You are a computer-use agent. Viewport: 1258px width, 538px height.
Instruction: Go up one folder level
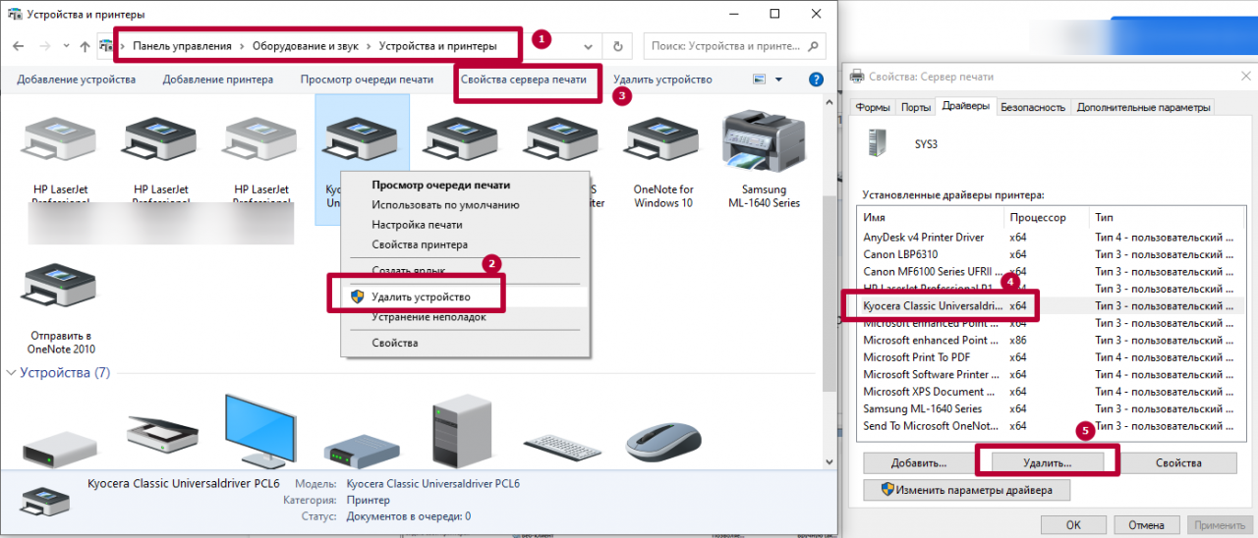[85, 46]
